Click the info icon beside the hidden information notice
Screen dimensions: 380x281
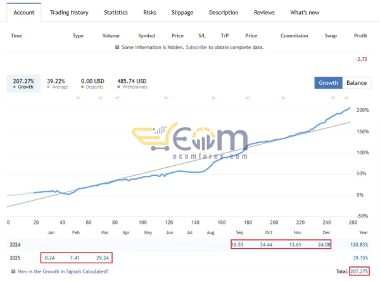pyautogui.click(x=117, y=47)
